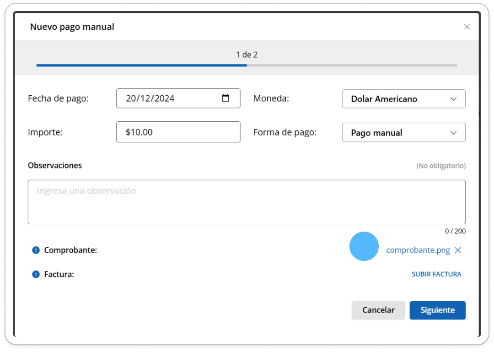494x352 pixels.
Task: Click the "Forma de pago:" label
Action: [285, 132]
